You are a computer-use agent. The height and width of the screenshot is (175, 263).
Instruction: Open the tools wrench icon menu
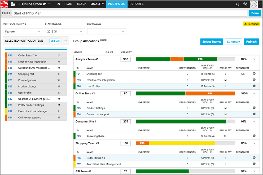(x=245, y=4)
